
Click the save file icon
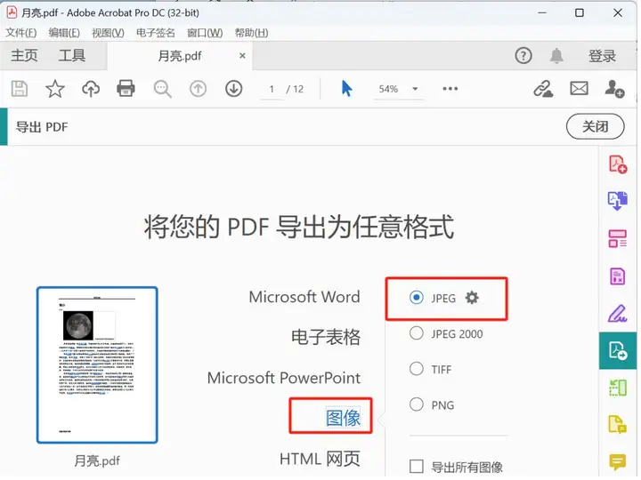[x=19, y=89]
